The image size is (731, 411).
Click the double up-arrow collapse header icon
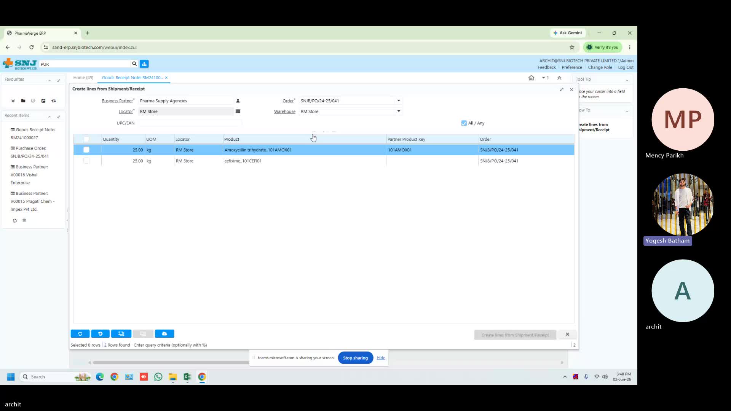(559, 78)
